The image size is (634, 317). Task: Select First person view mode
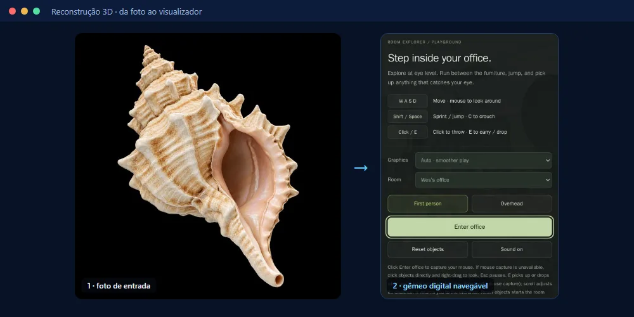(x=427, y=204)
